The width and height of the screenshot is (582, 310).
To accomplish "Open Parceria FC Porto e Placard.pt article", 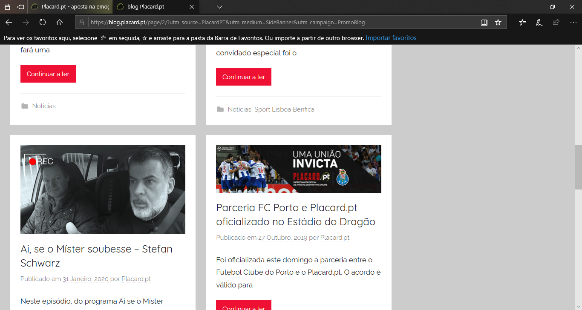I will (296, 215).
